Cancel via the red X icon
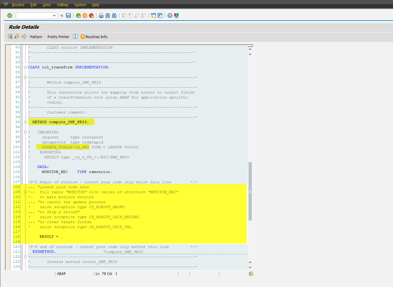Viewport: 393px width, 287px height. pos(91,16)
